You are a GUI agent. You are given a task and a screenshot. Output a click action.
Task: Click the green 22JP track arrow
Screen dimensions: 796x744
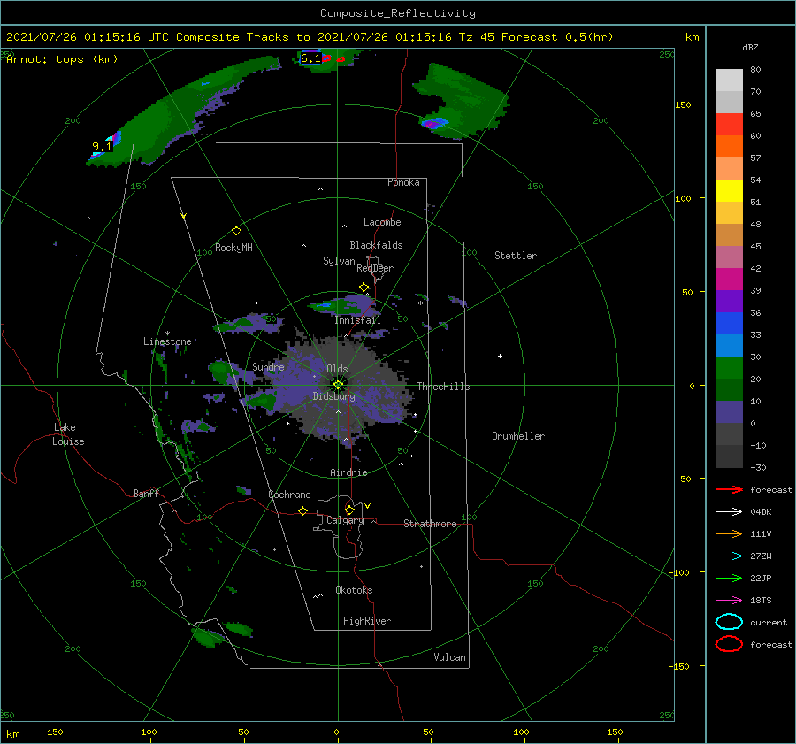[729, 578]
